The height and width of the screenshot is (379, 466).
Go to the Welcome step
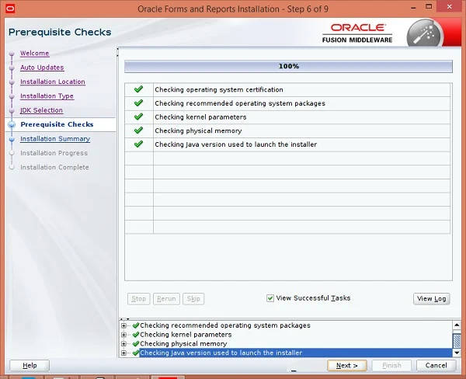34,54
